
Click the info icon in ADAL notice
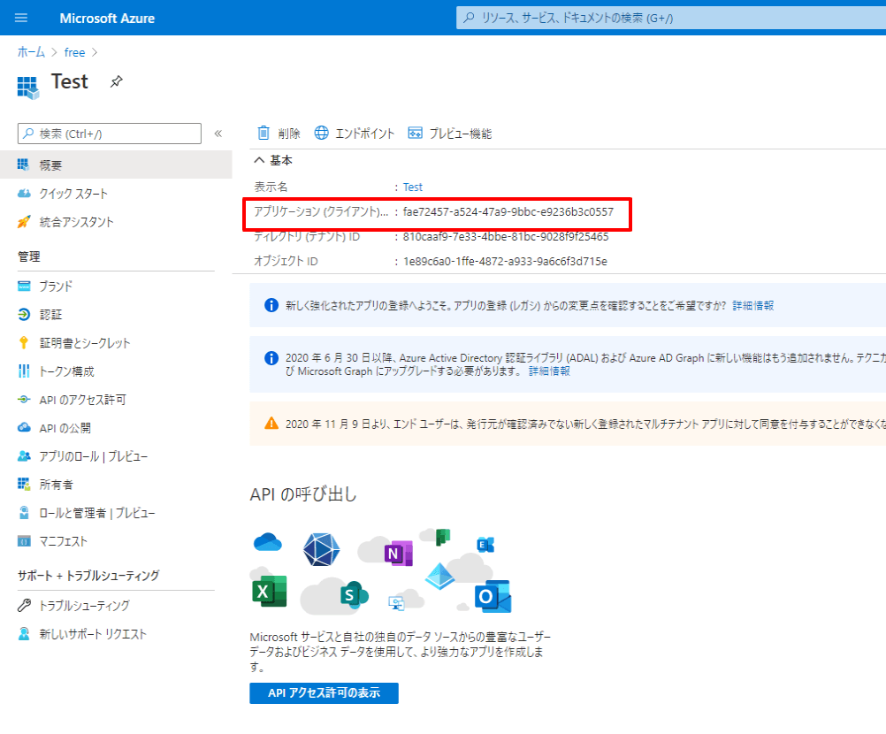point(271,358)
